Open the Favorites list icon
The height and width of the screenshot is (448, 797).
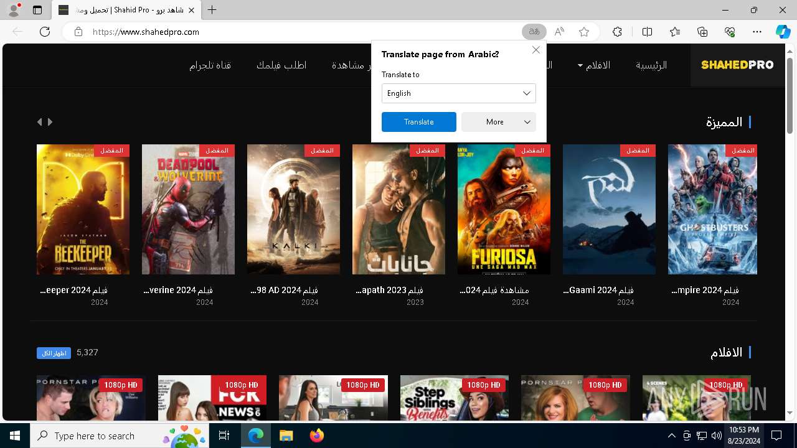click(675, 32)
